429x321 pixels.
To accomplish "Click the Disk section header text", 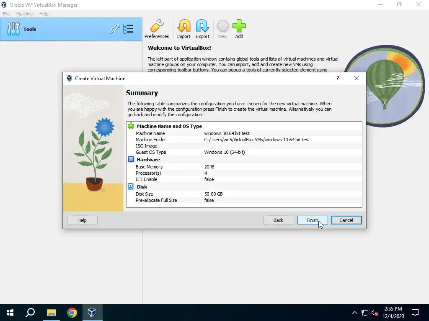I will (142, 187).
